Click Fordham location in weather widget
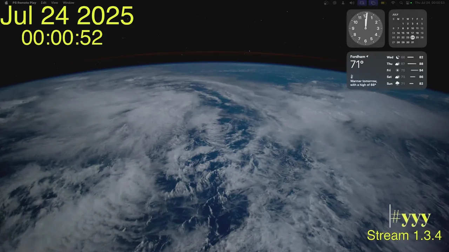Image resolution: width=449 pixels, height=252 pixels. (358, 57)
